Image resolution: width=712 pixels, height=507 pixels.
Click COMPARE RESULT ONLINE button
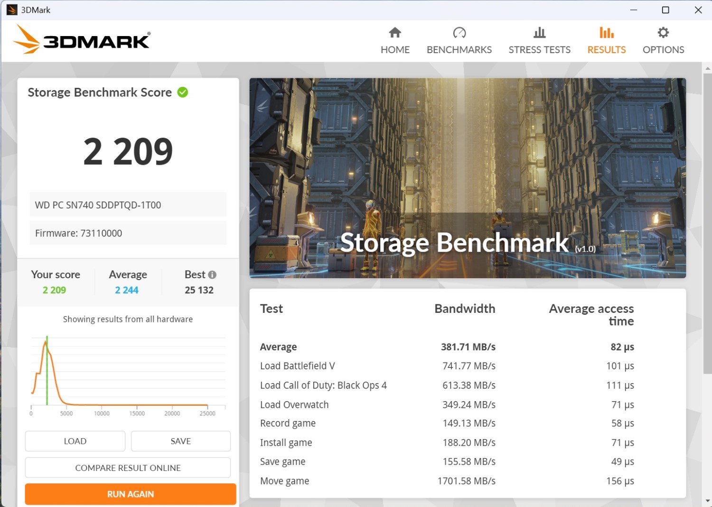[x=128, y=468]
